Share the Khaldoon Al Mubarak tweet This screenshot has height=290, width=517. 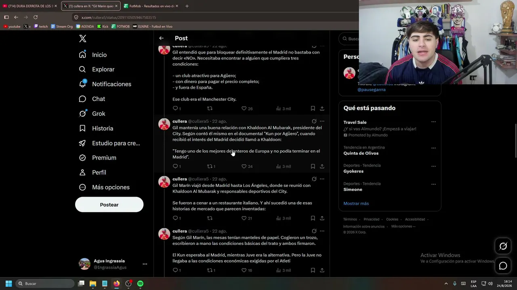(322, 166)
